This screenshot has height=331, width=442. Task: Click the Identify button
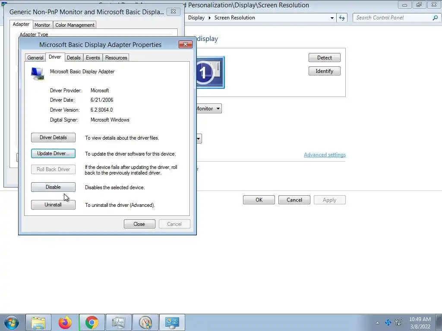325,71
